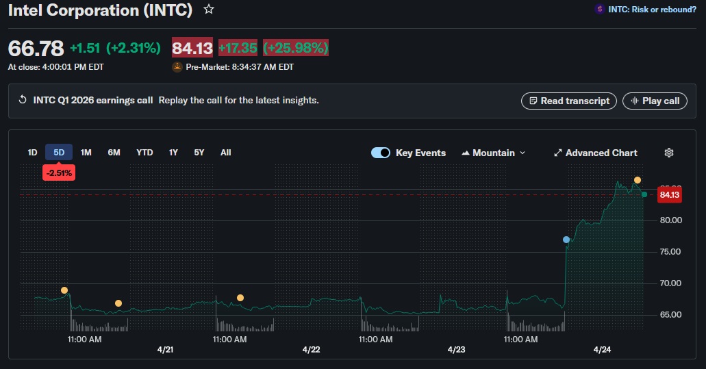Show the YTD range
The width and height of the screenshot is (706, 369).
tap(144, 153)
